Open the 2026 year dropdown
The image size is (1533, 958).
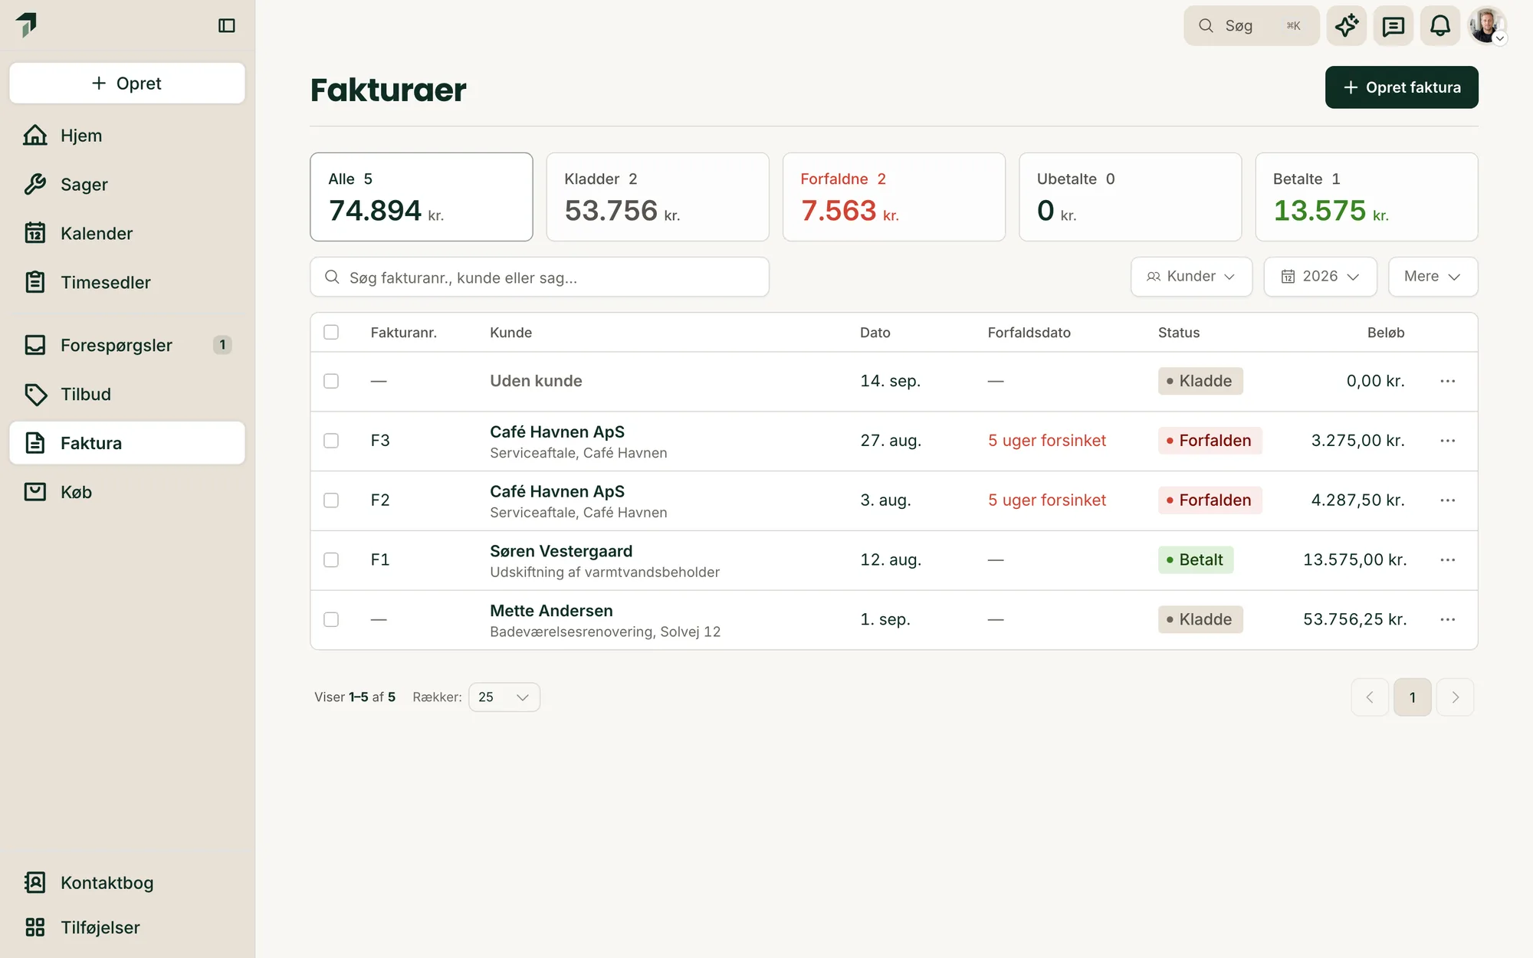pos(1320,277)
